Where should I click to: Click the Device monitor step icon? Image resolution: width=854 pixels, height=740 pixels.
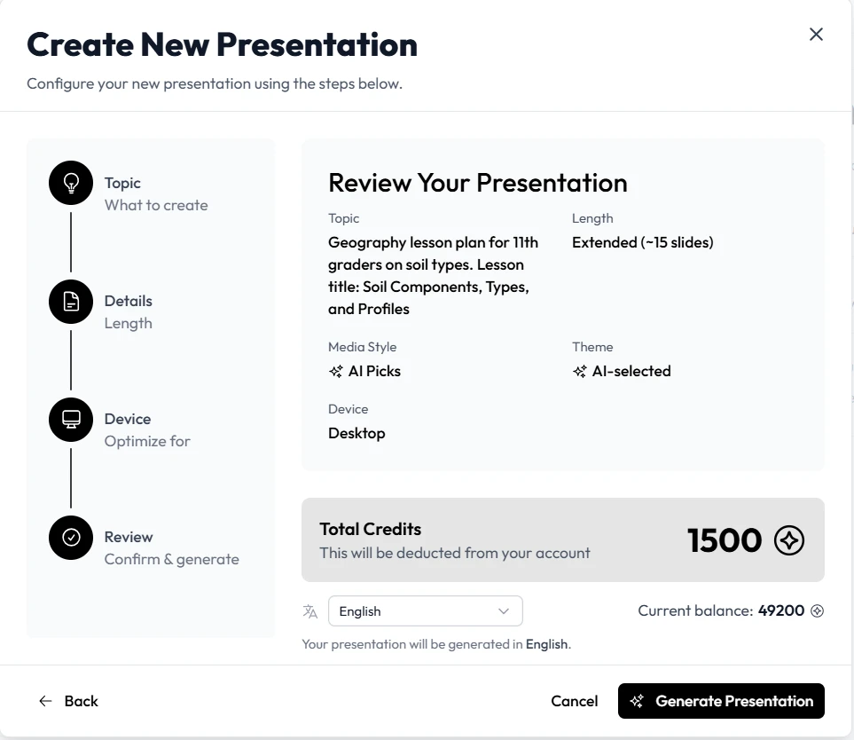point(71,419)
